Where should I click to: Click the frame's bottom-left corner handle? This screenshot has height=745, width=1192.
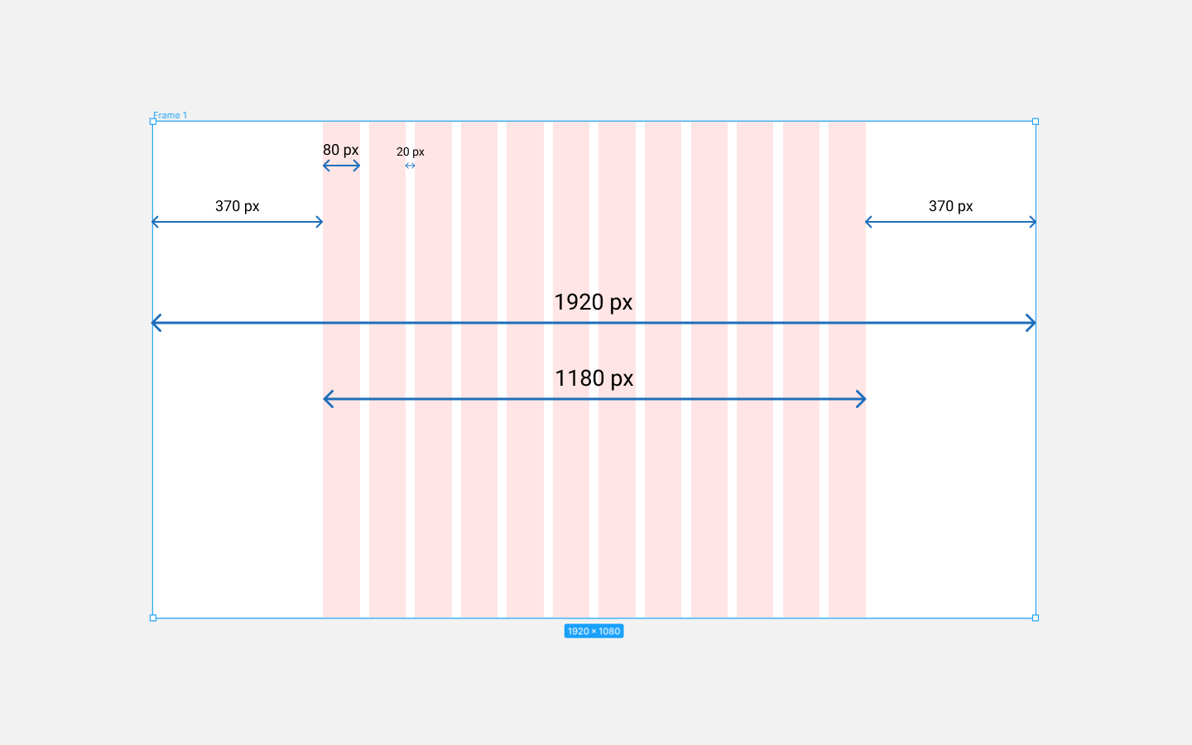pyautogui.click(x=152, y=618)
